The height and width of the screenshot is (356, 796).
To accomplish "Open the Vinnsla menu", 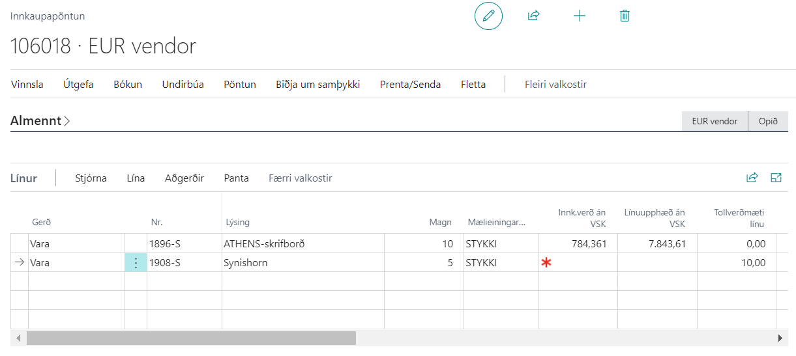I will pos(27,85).
